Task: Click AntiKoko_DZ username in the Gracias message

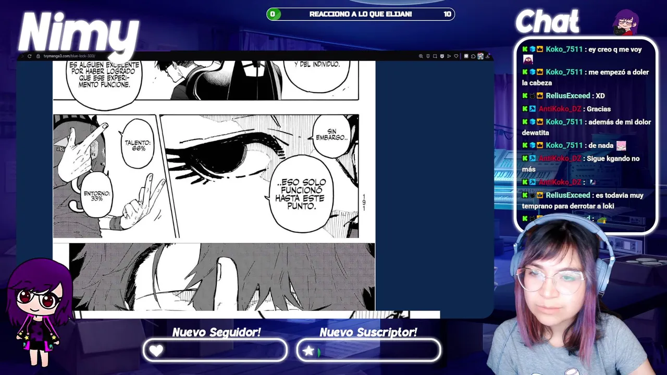Action: coord(560,109)
